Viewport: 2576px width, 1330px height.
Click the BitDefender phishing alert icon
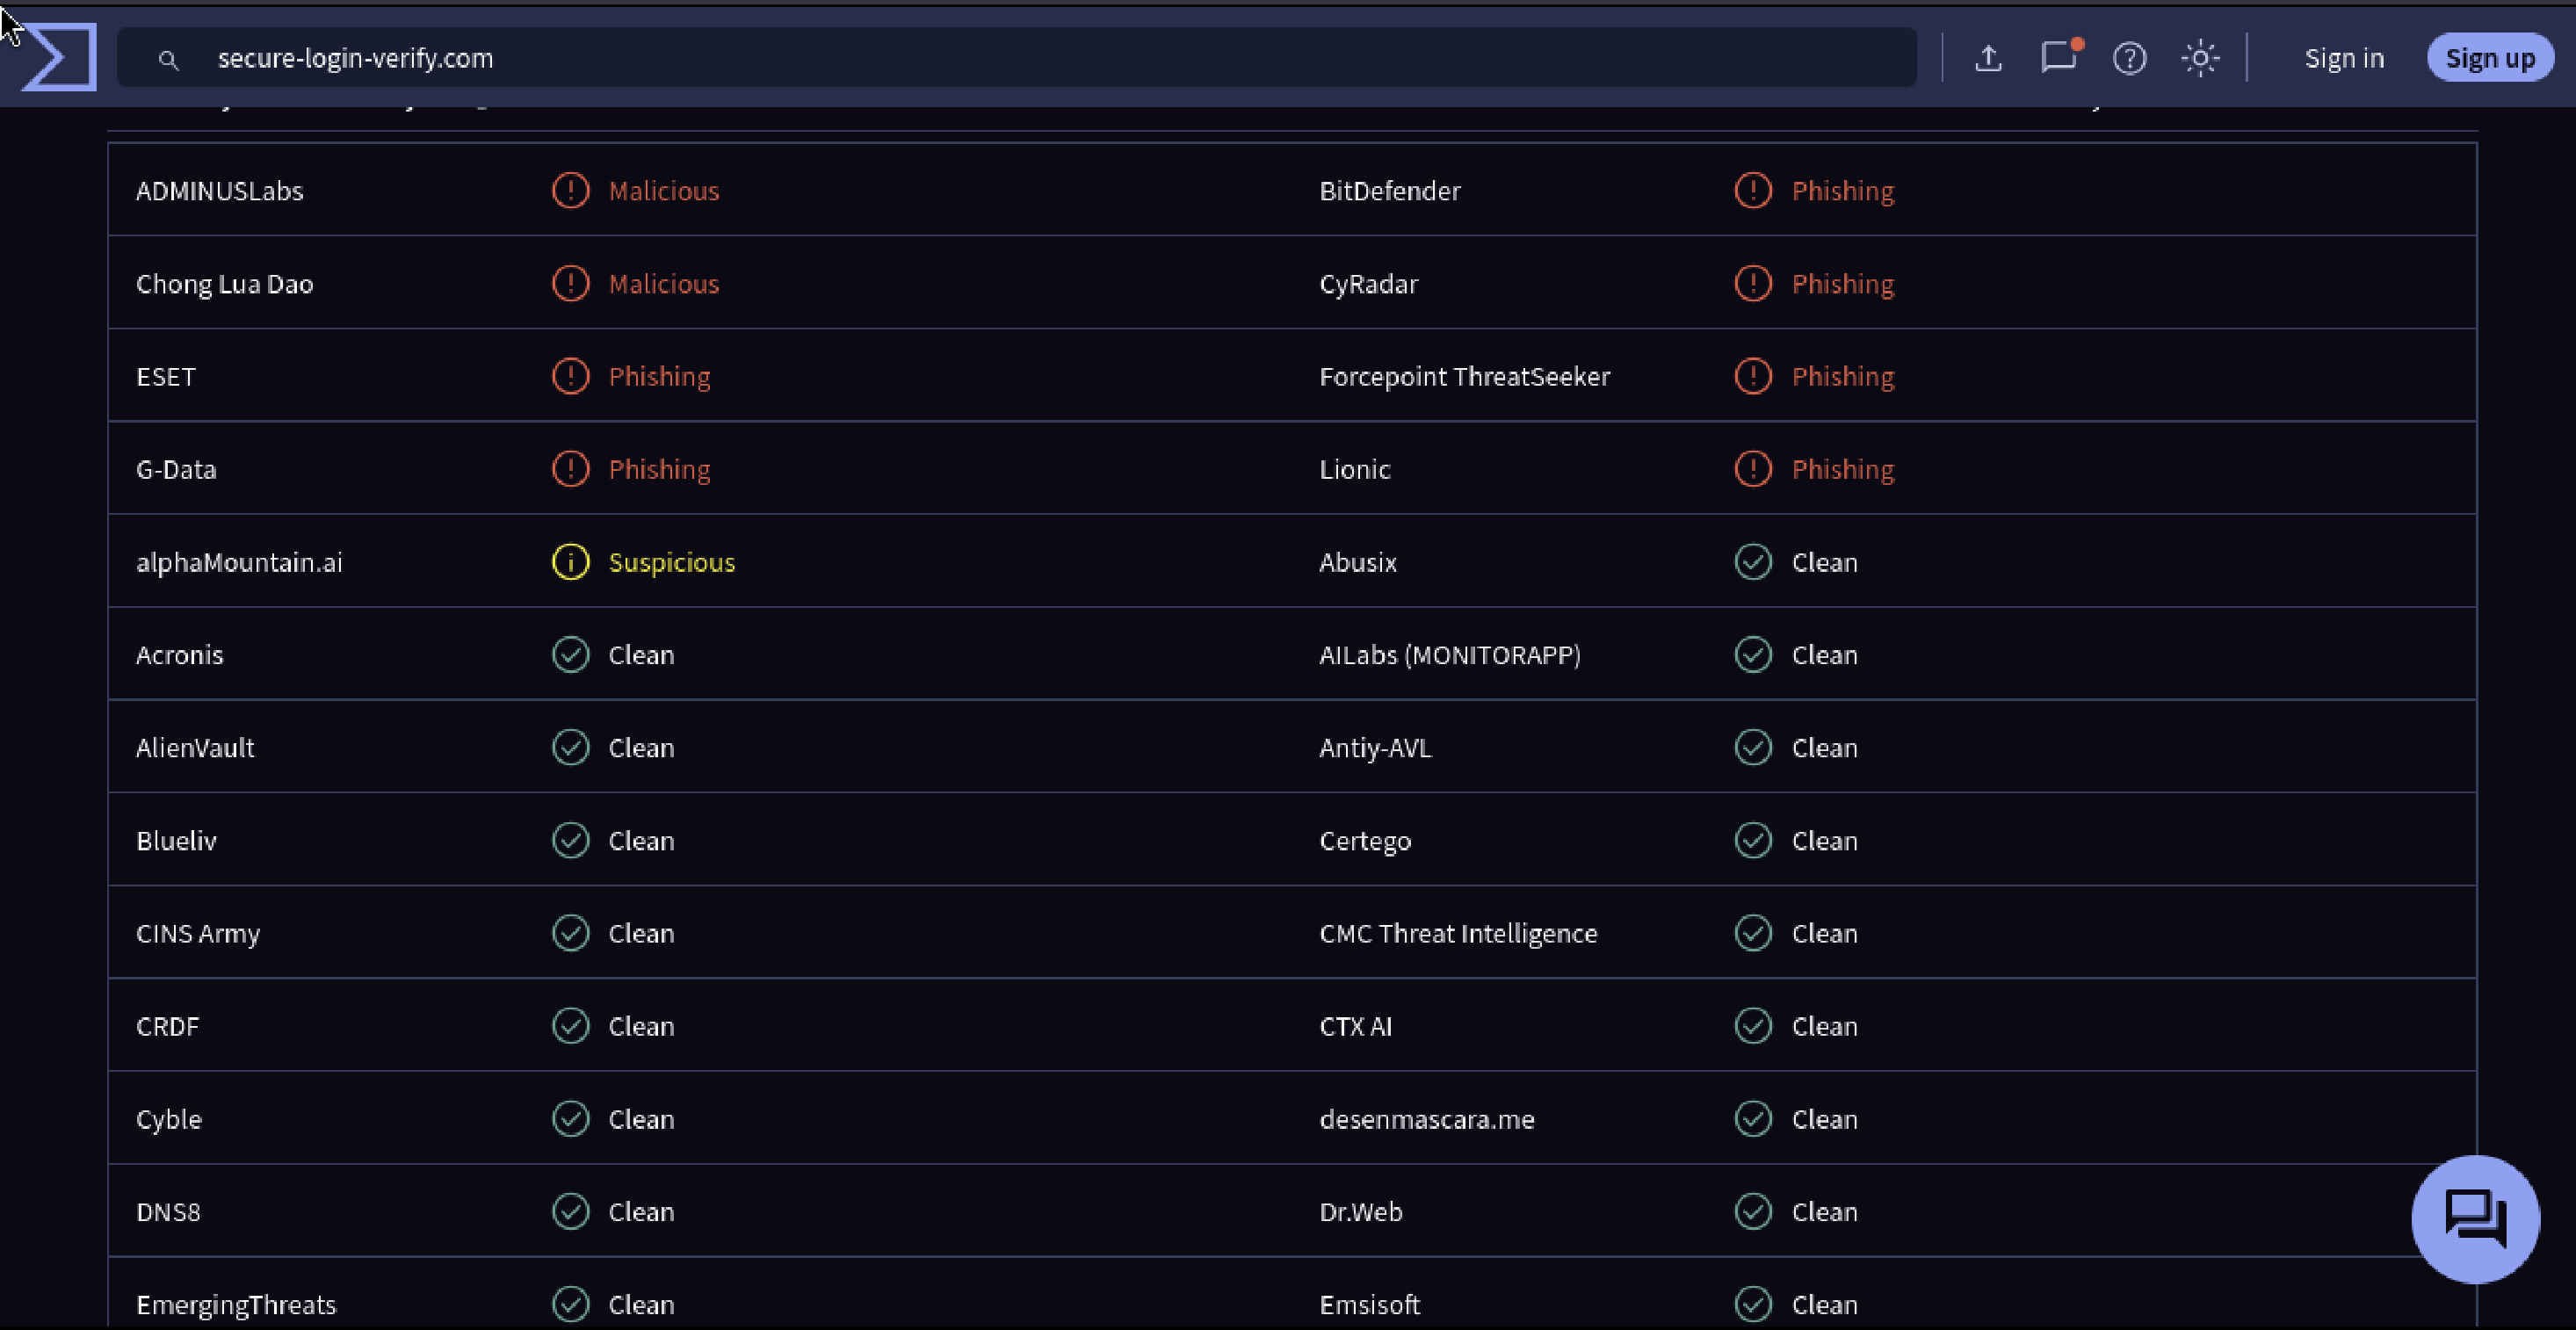(1753, 190)
